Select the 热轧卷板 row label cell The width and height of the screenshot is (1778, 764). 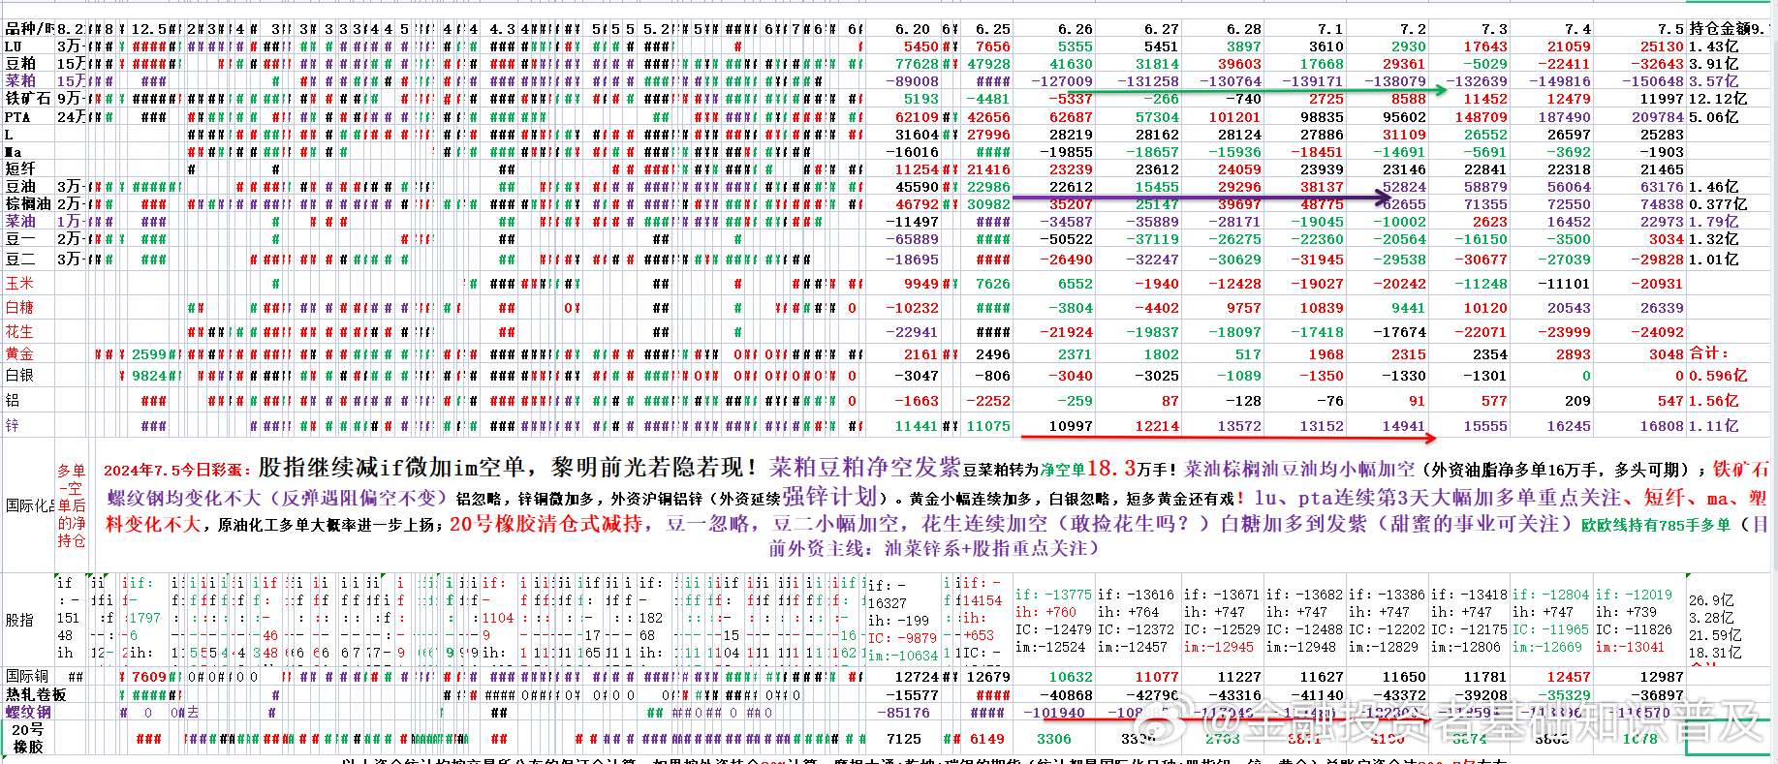tap(36, 694)
